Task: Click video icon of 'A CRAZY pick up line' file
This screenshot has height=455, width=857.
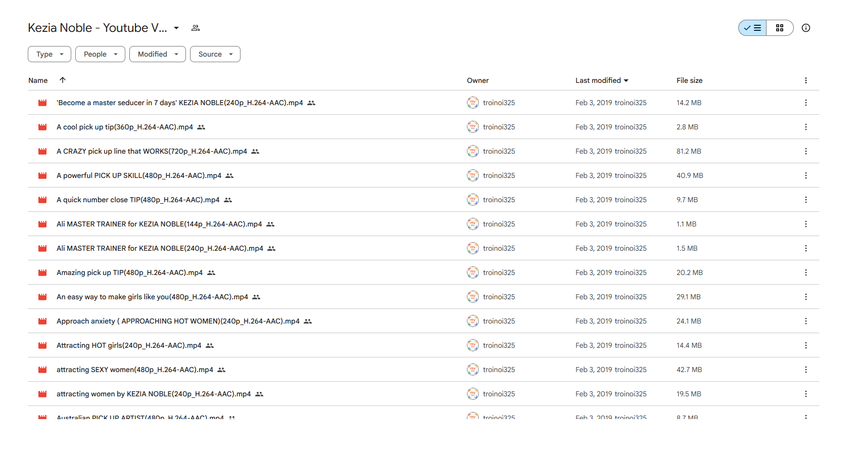Action: [x=42, y=151]
